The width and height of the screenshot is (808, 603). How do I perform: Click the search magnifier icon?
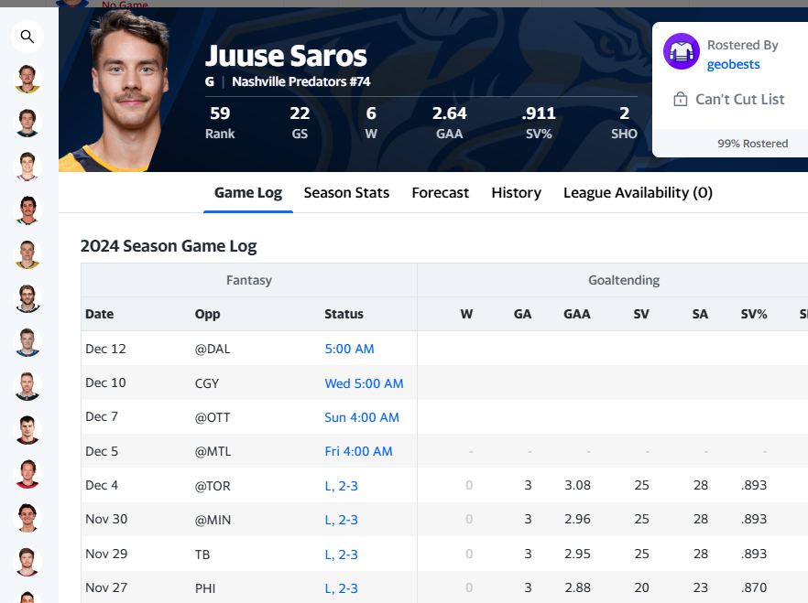click(x=27, y=37)
